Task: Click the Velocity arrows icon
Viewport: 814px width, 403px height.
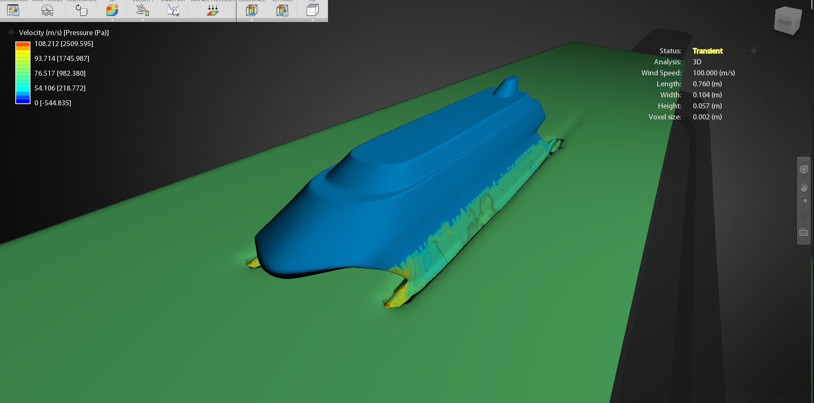Action: (x=143, y=10)
